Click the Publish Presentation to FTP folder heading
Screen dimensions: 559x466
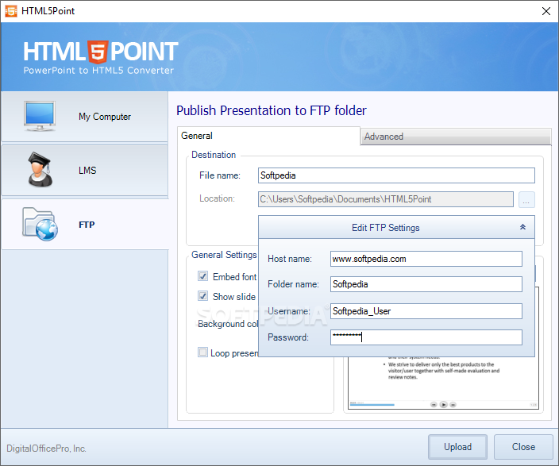tap(272, 110)
